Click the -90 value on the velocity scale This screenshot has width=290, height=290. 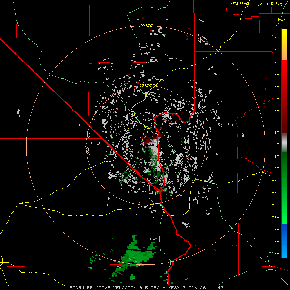click(275, 252)
